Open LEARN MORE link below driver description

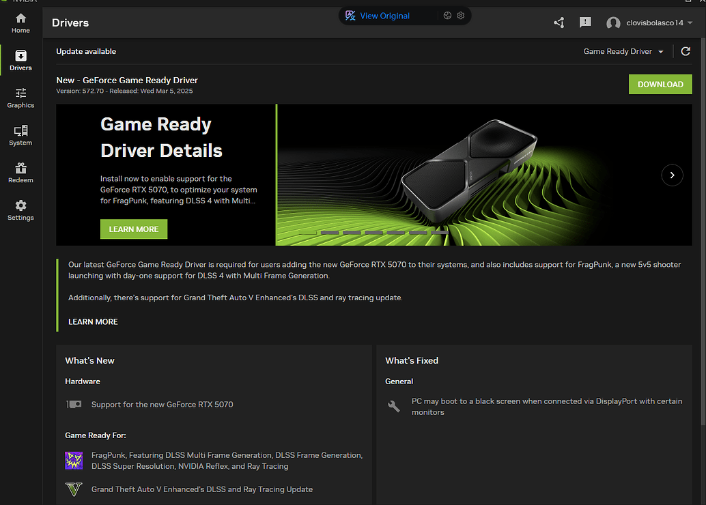click(x=93, y=322)
